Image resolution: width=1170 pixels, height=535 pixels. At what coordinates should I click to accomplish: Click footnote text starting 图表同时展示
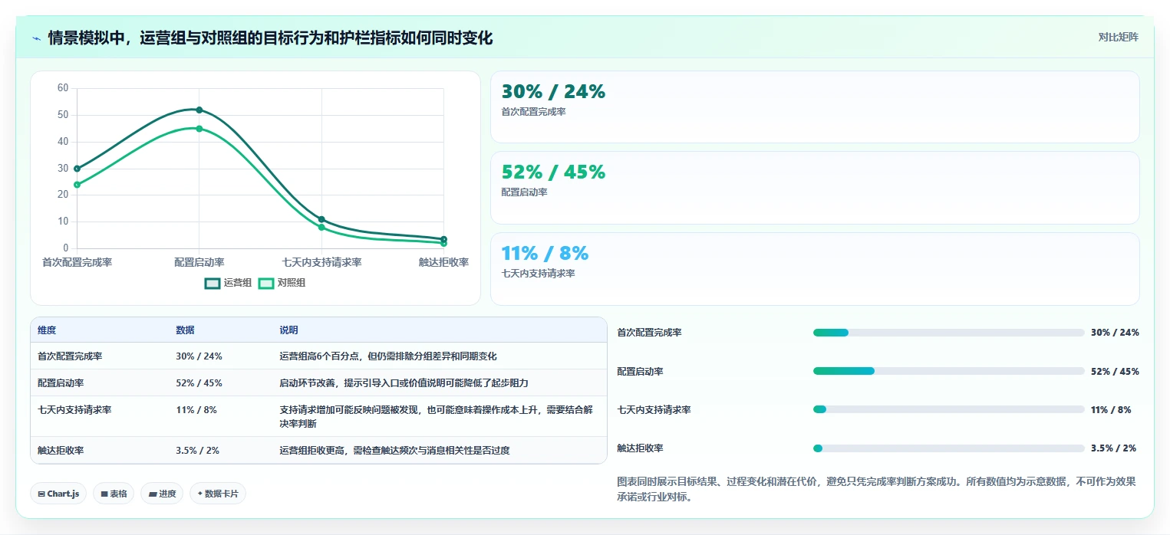point(876,489)
